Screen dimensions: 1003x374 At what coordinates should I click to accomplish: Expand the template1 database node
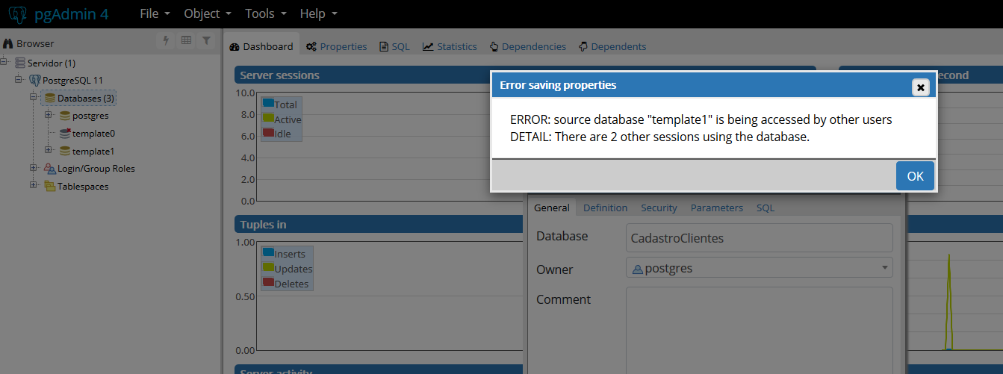click(x=49, y=150)
